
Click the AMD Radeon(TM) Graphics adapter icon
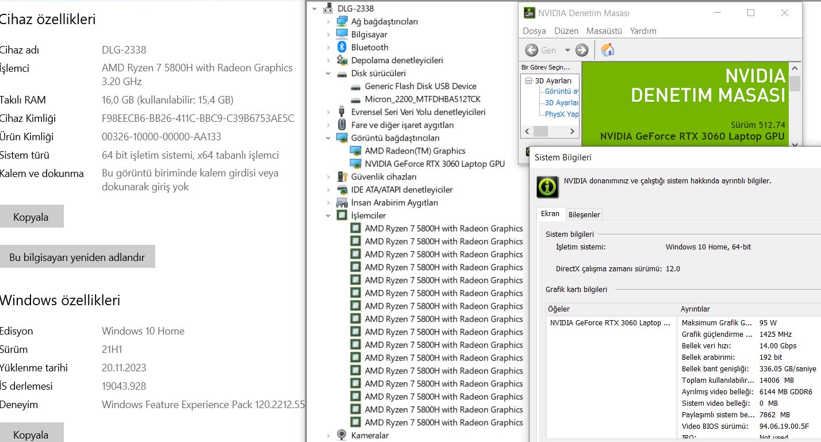(x=355, y=151)
